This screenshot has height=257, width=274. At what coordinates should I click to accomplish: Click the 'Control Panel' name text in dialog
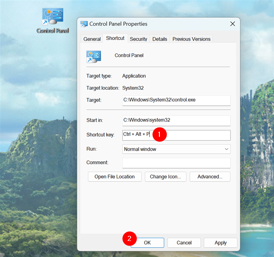(129, 55)
